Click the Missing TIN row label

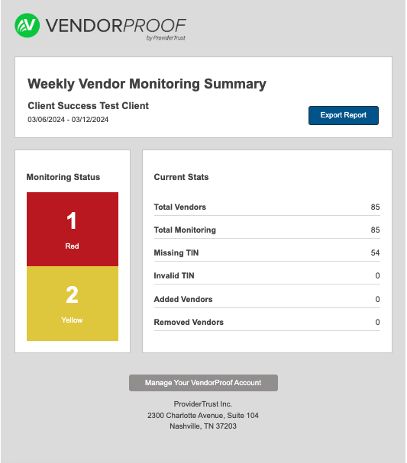[176, 252]
